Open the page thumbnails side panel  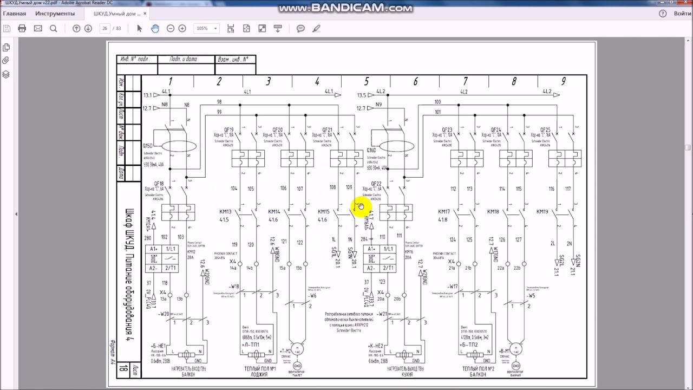[6, 48]
